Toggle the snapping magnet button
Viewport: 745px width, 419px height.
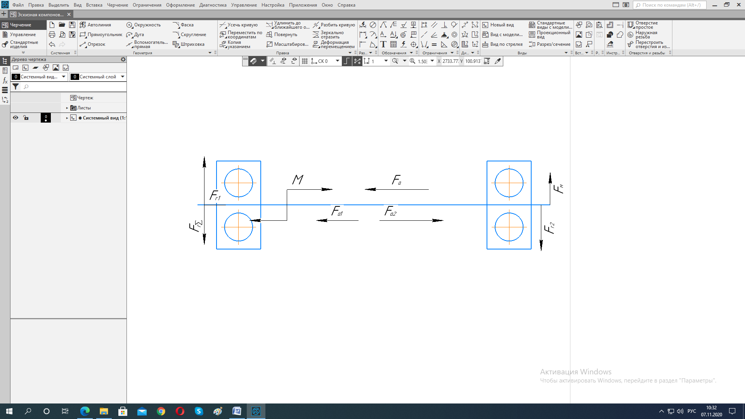point(253,61)
